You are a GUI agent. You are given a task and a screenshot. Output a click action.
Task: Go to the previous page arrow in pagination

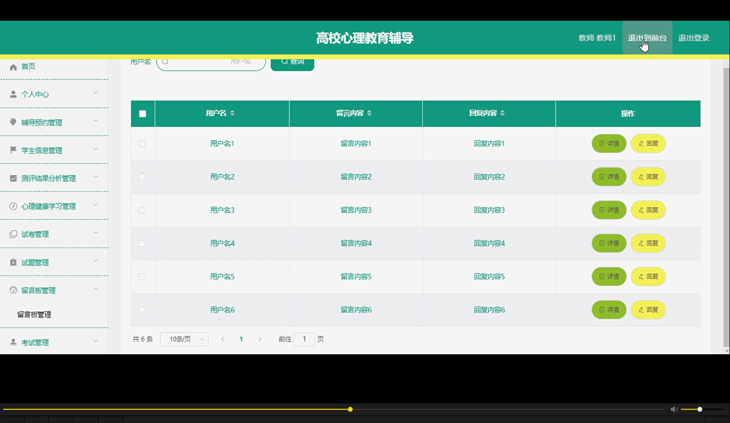[x=222, y=339]
